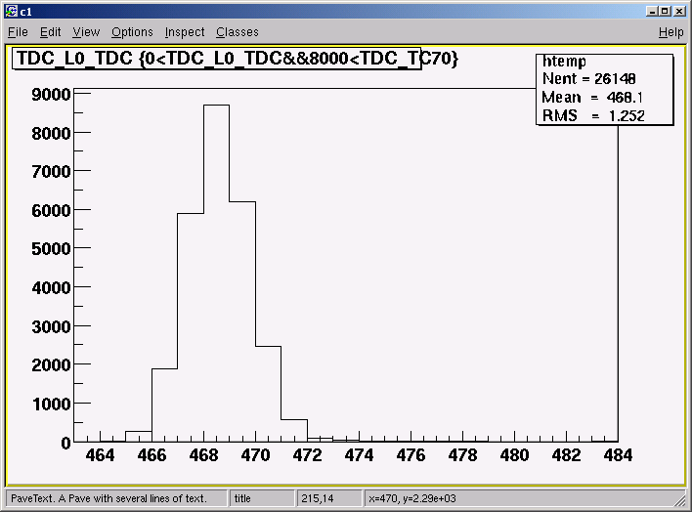
Task: Open the Help menu
Action: click(x=670, y=32)
